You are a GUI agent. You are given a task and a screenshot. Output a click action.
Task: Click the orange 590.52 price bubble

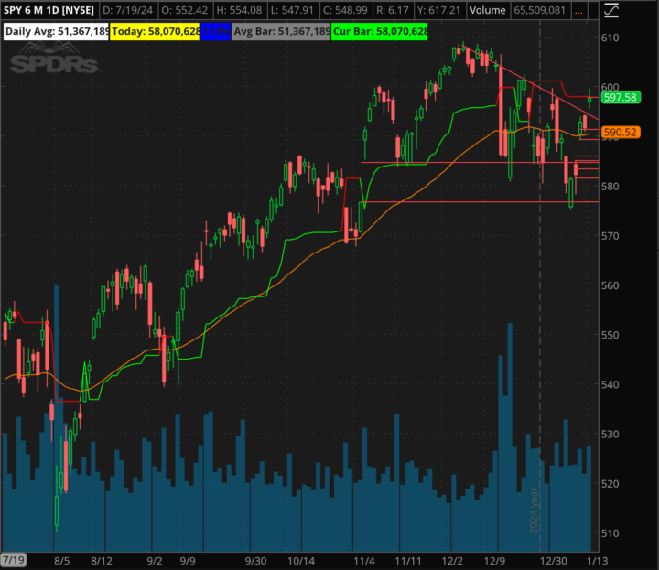[x=621, y=133]
